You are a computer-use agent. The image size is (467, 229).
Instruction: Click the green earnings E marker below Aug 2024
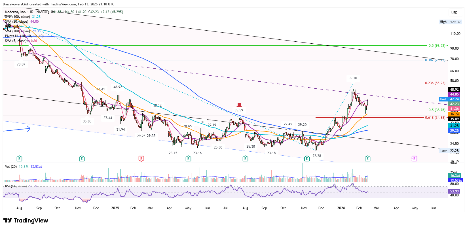tap(19, 158)
